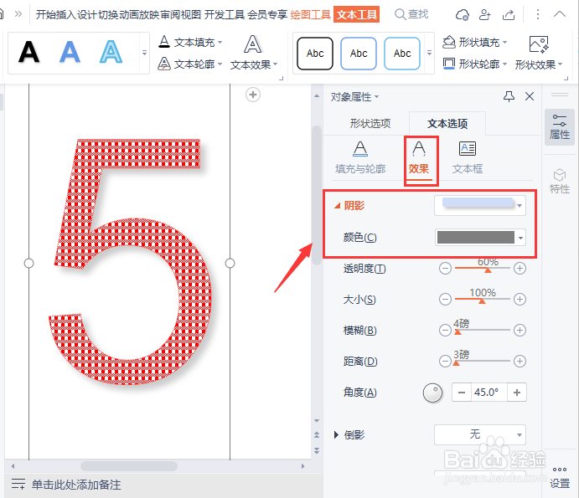Increase 距离 with the plus button

click(x=520, y=361)
